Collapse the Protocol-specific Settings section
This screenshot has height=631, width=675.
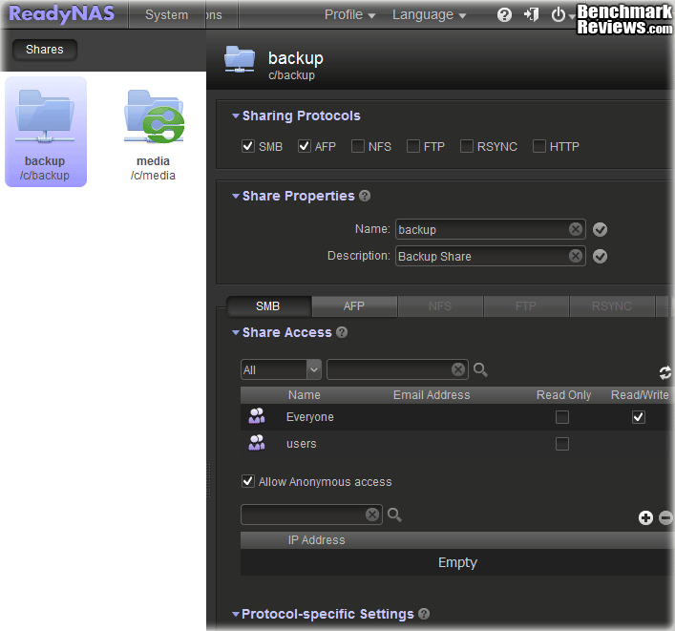[x=236, y=614]
